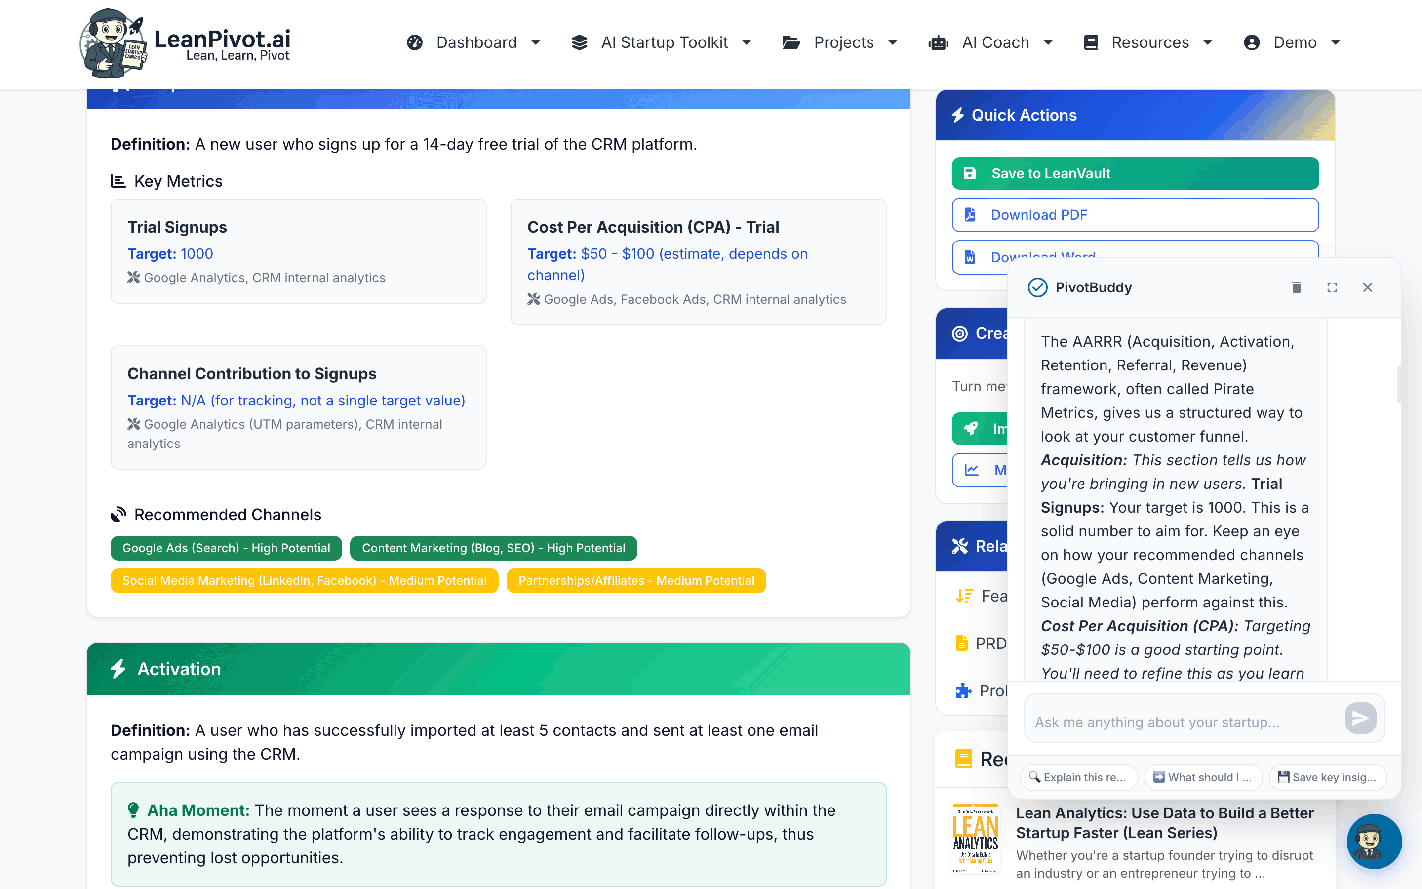
Task: Open the Dashboard dropdown menu
Action: coord(475,42)
